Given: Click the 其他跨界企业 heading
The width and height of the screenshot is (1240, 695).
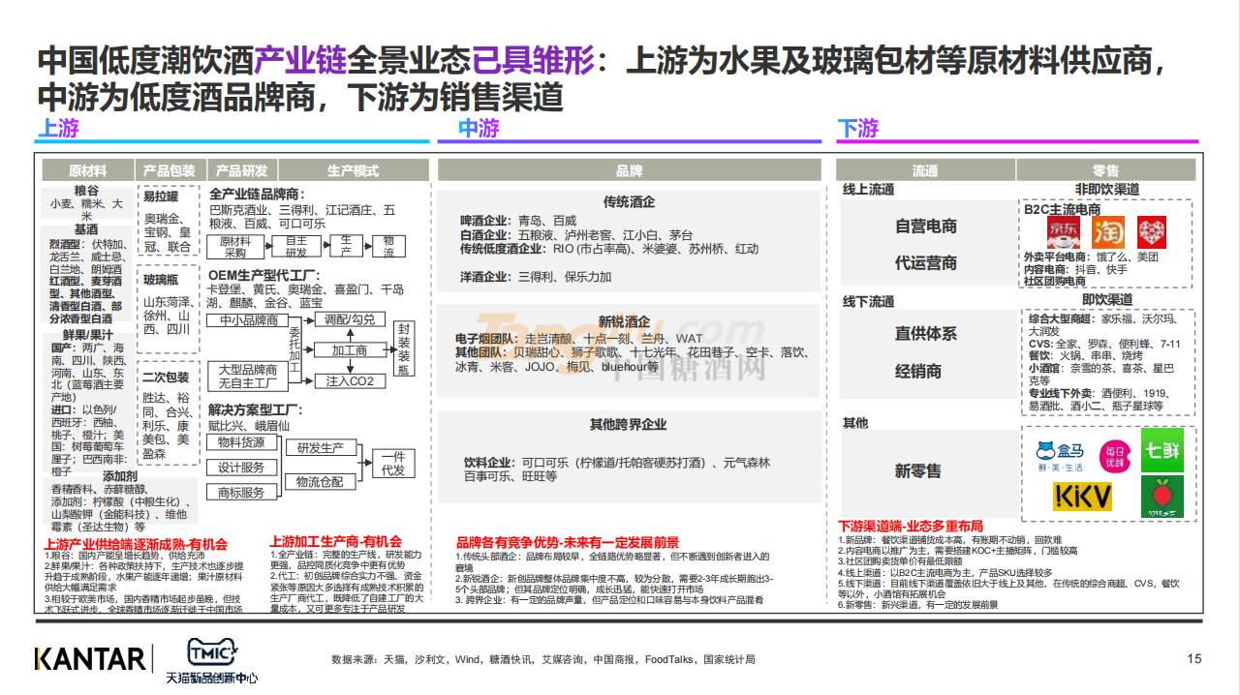Looking at the screenshot, I should click(629, 425).
